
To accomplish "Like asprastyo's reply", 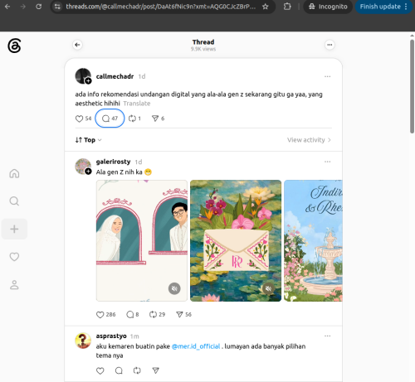I will [100, 370].
